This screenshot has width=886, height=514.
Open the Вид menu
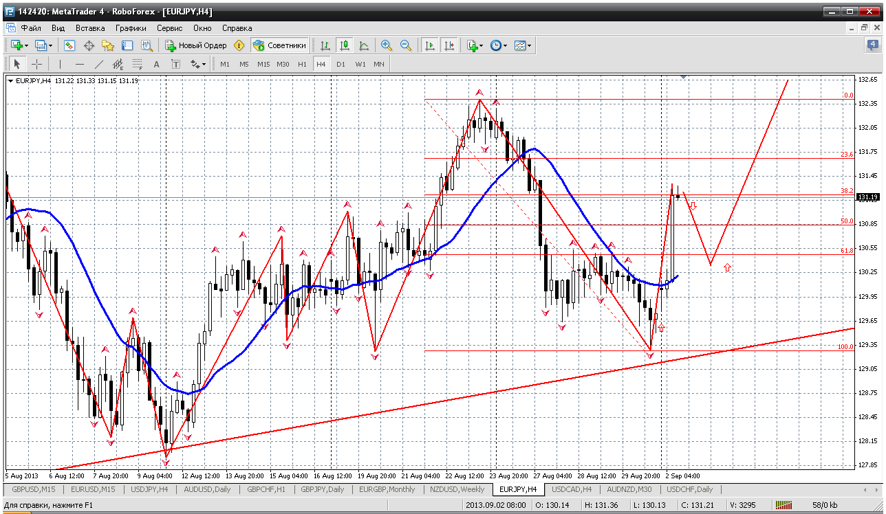[58, 28]
